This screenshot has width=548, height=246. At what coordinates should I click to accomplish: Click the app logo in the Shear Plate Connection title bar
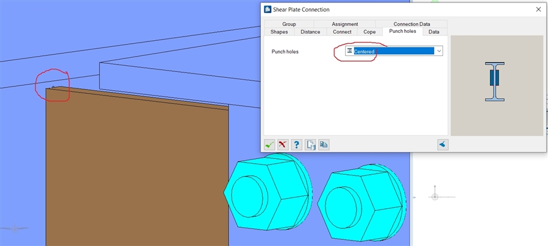268,9
